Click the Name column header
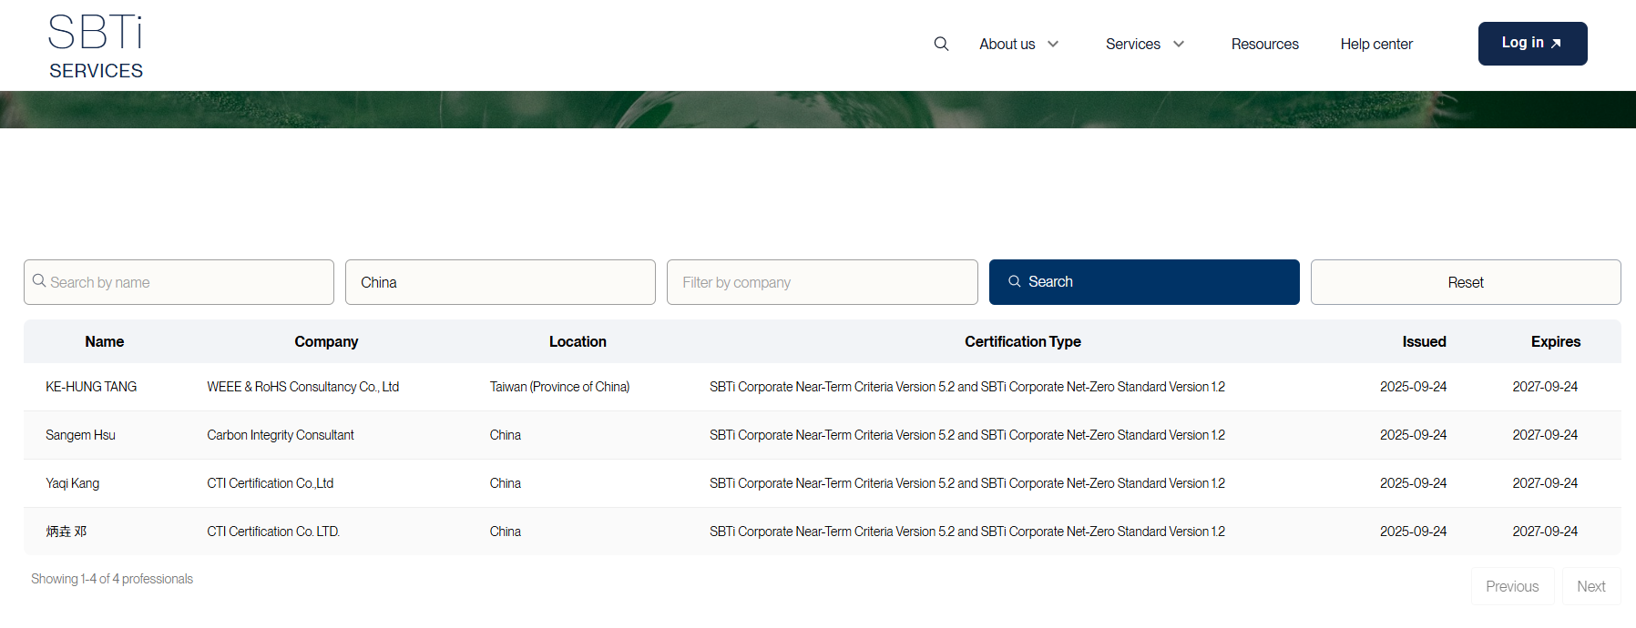This screenshot has width=1636, height=628. [x=104, y=341]
